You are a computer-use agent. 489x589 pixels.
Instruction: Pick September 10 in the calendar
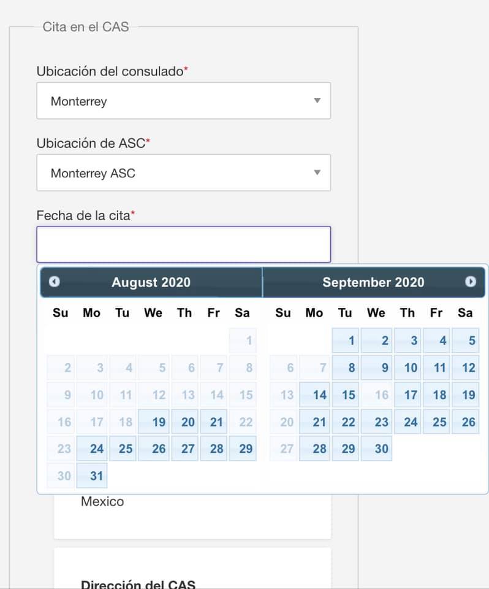pyautogui.click(x=408, y=368)
